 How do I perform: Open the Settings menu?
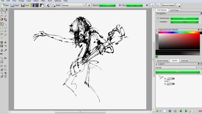coord(58,1)
